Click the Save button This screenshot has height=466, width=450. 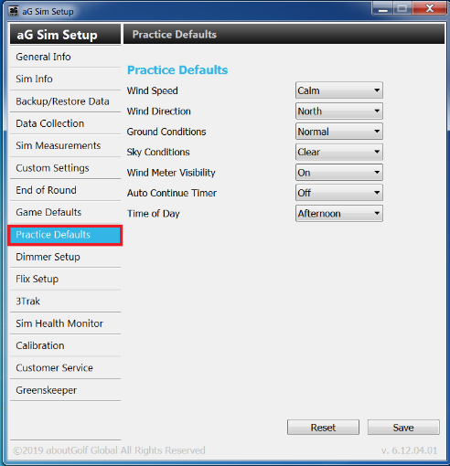point(403,428)
